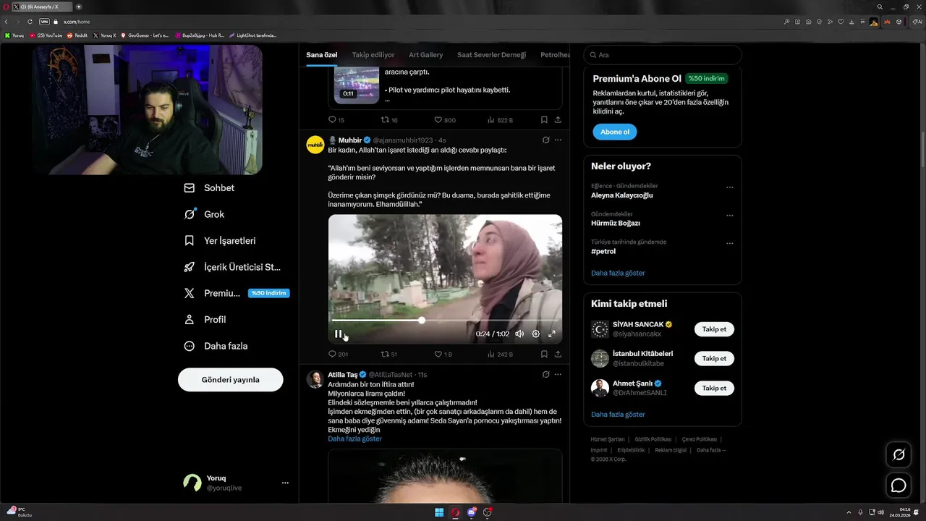Open the GeoGuessr bookmark
The width and height of the screenshot is (926, 521).
pos(145,35)
